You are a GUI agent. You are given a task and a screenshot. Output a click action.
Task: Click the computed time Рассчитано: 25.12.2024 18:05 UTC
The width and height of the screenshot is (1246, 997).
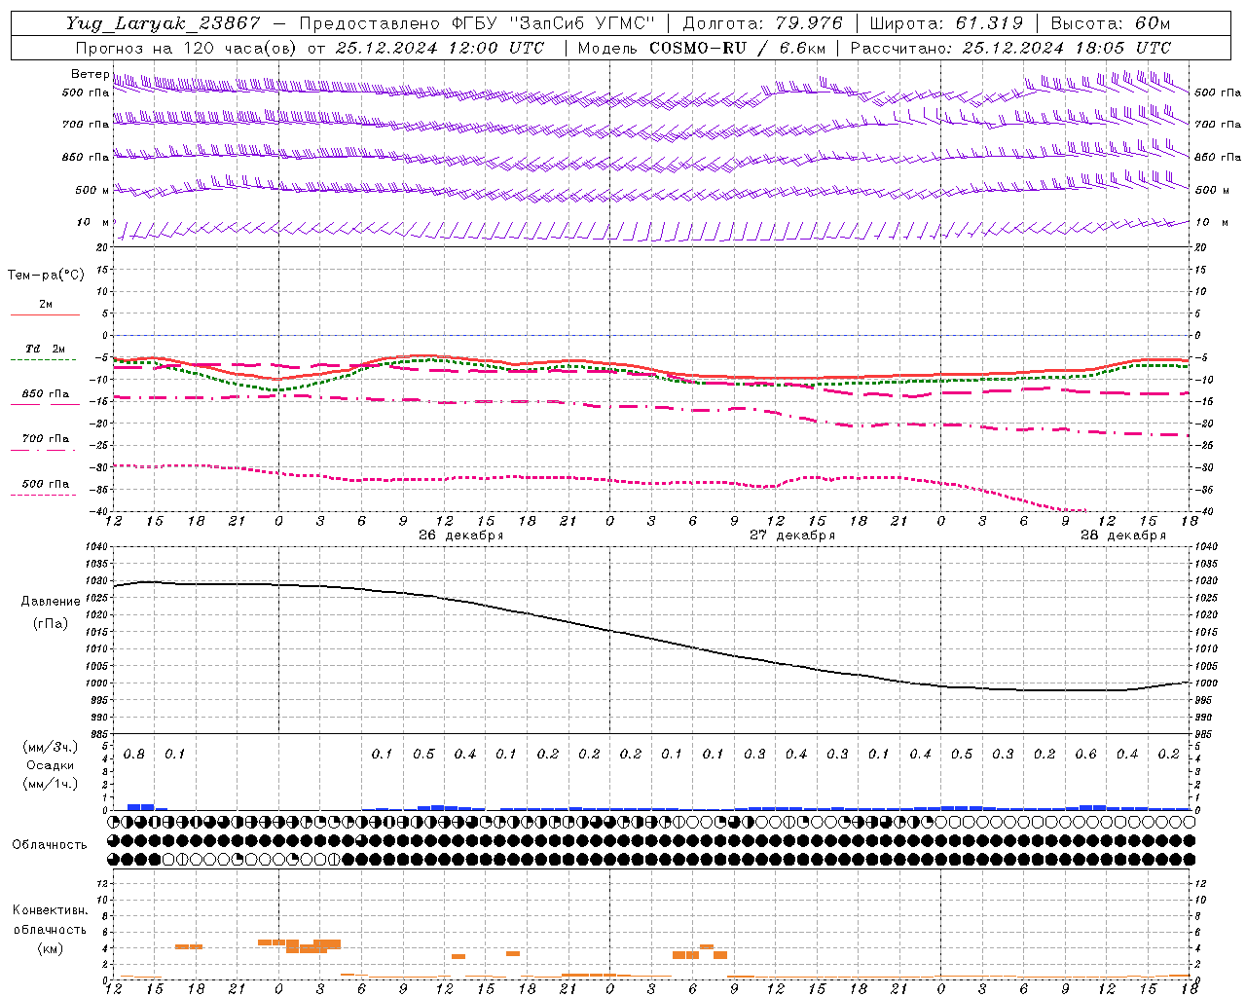(x=1010, y=48)
